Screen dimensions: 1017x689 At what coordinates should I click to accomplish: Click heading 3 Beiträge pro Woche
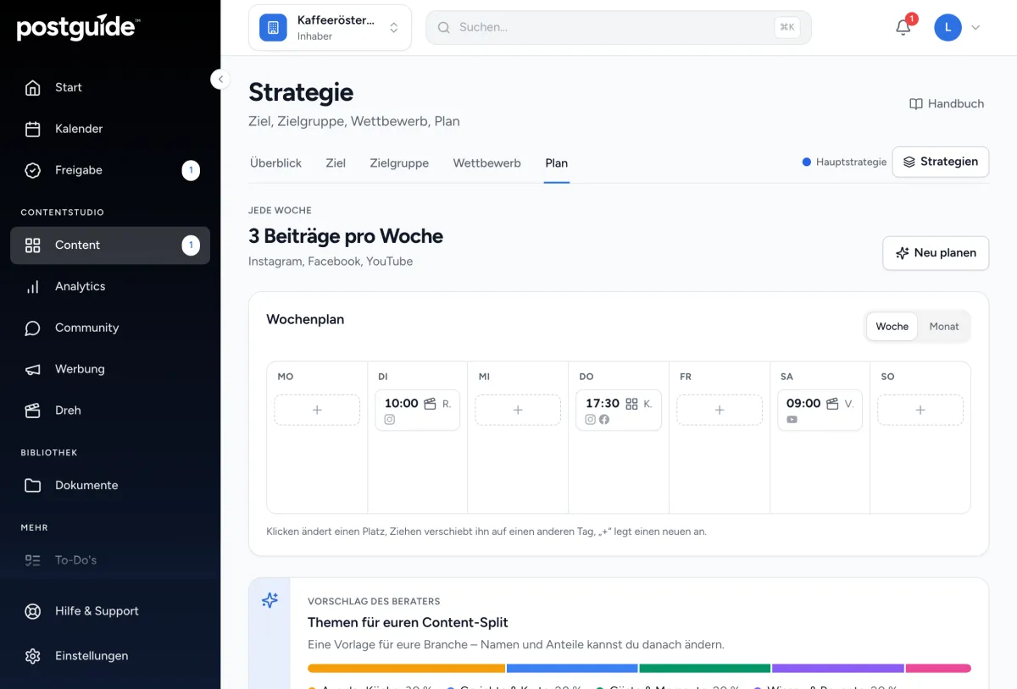pyautogui.click(x=346, y=236)
